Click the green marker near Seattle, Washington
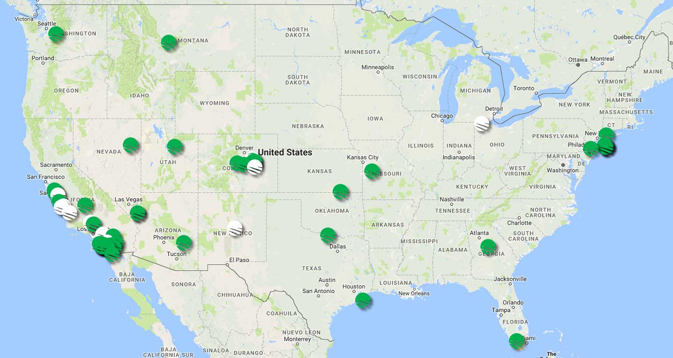 (56, 34)
